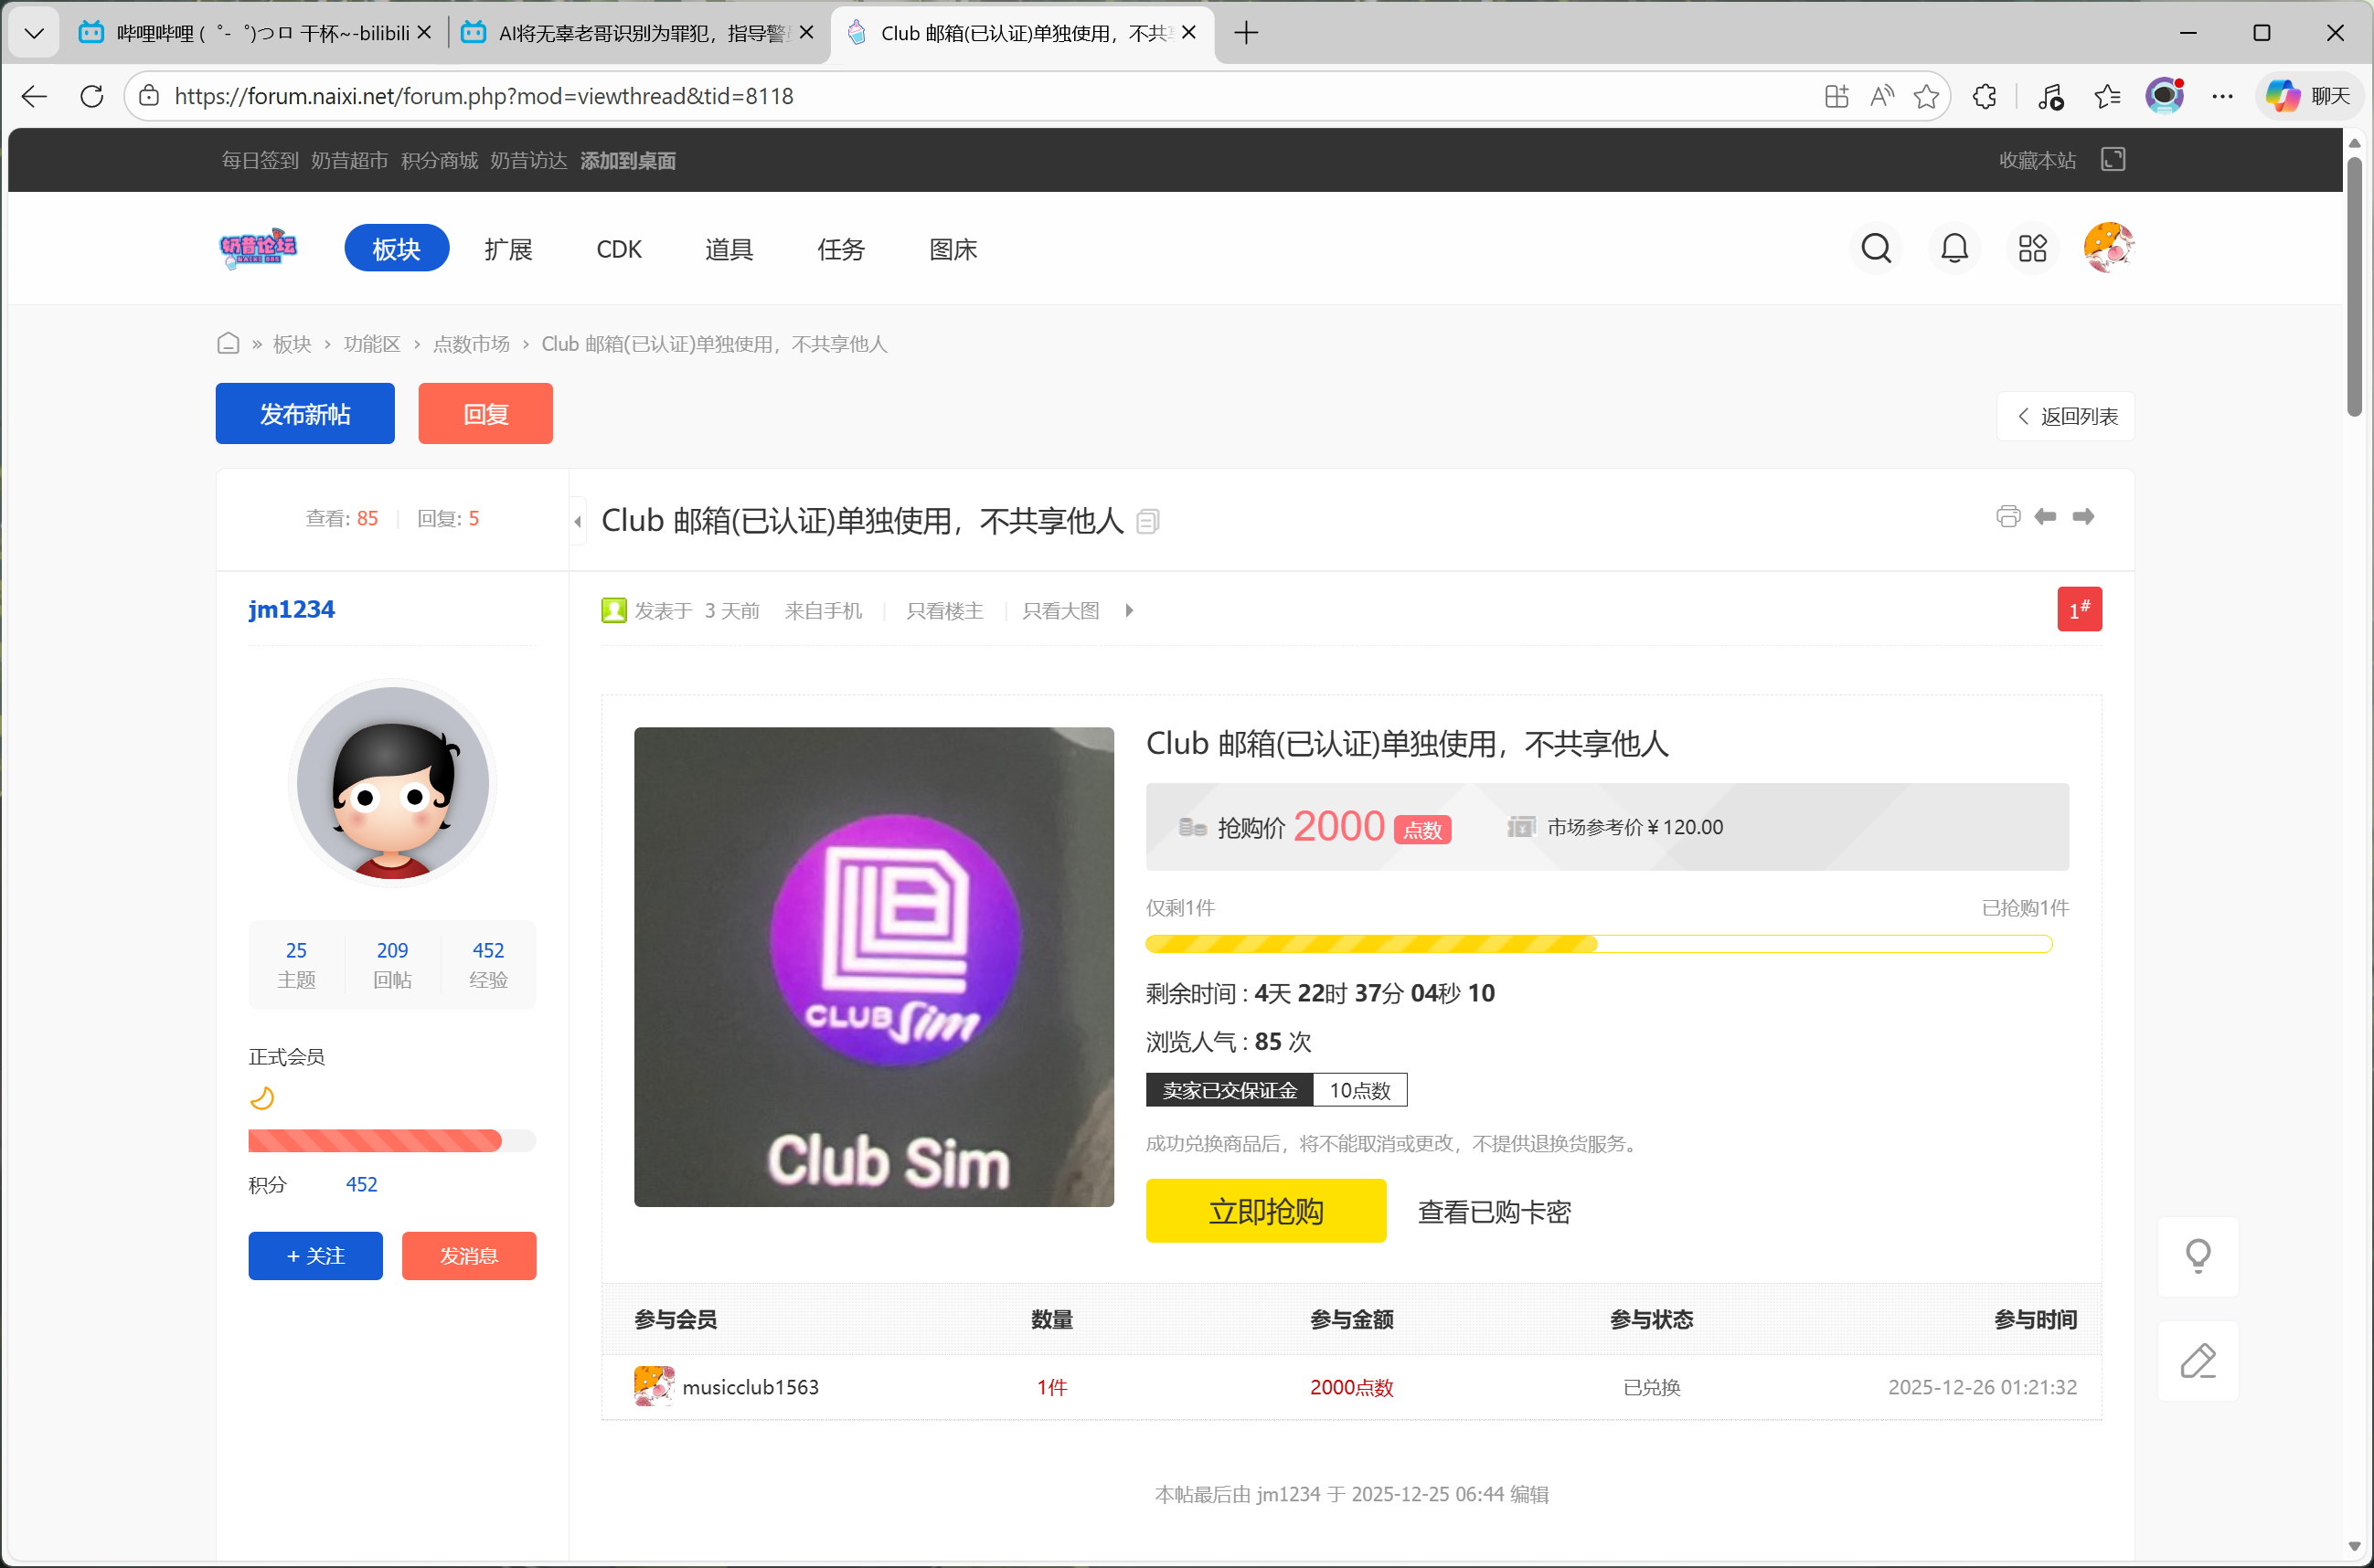
Task: Toggle 只看大图 large image view
Action: 1059,611
